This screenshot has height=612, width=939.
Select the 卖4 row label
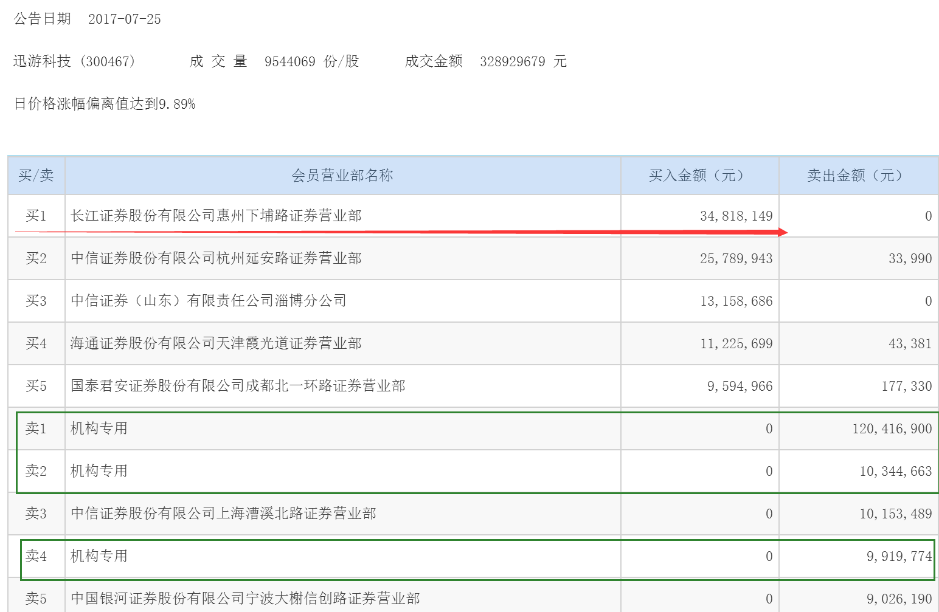coord(36,556)
